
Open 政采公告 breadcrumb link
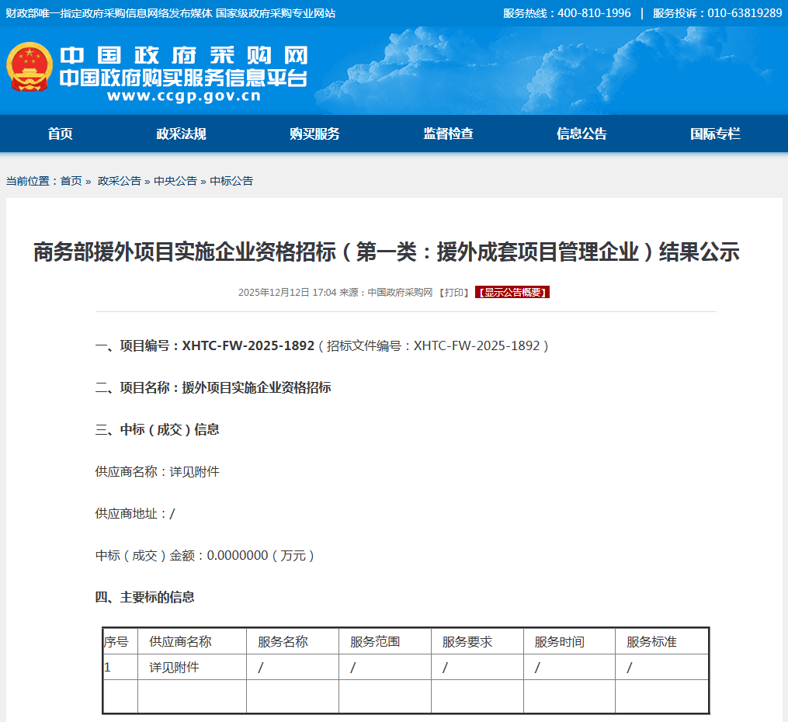[119, 181]
